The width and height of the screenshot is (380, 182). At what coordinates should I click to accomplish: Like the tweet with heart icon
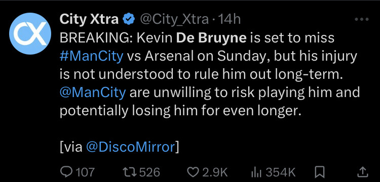click(193, 172)
